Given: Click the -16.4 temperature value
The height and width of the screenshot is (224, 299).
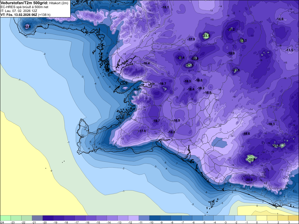Looking at the screenshot, I should pyautogui.click(x=146, y=63).
